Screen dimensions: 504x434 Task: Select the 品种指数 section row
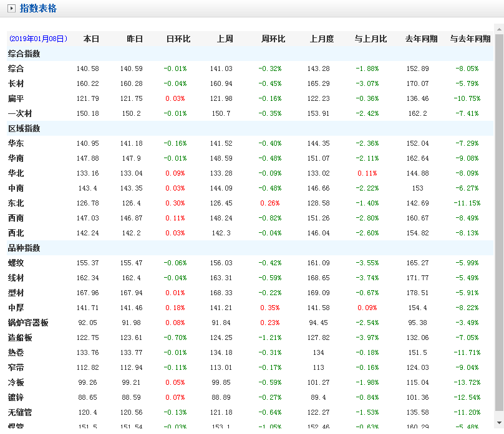tap(24, 248)
